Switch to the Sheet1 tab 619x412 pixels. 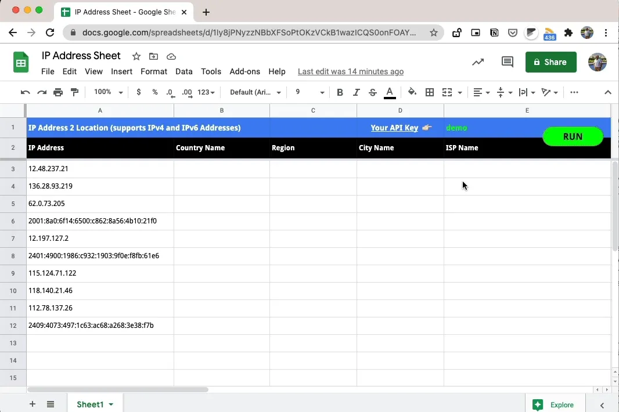pyautogui.click(x=91, y=404)
